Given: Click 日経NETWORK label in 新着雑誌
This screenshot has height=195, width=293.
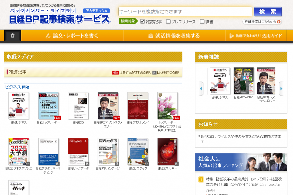Looking at the screenshot, I should (x=243, y=97).
